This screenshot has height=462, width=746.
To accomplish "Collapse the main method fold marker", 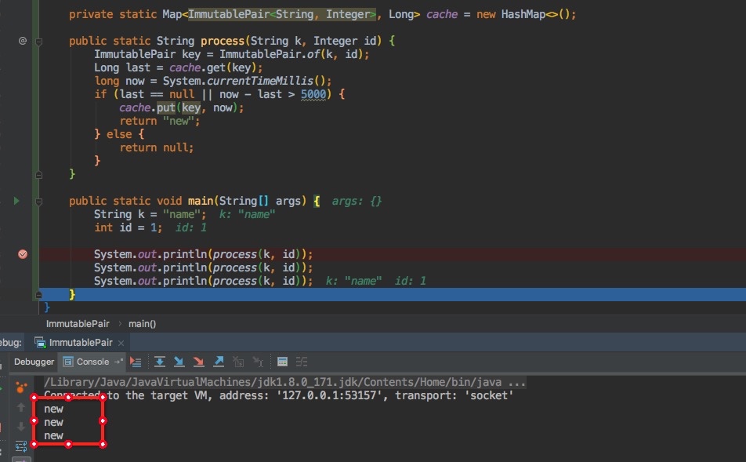I will (x=38, y=201).
